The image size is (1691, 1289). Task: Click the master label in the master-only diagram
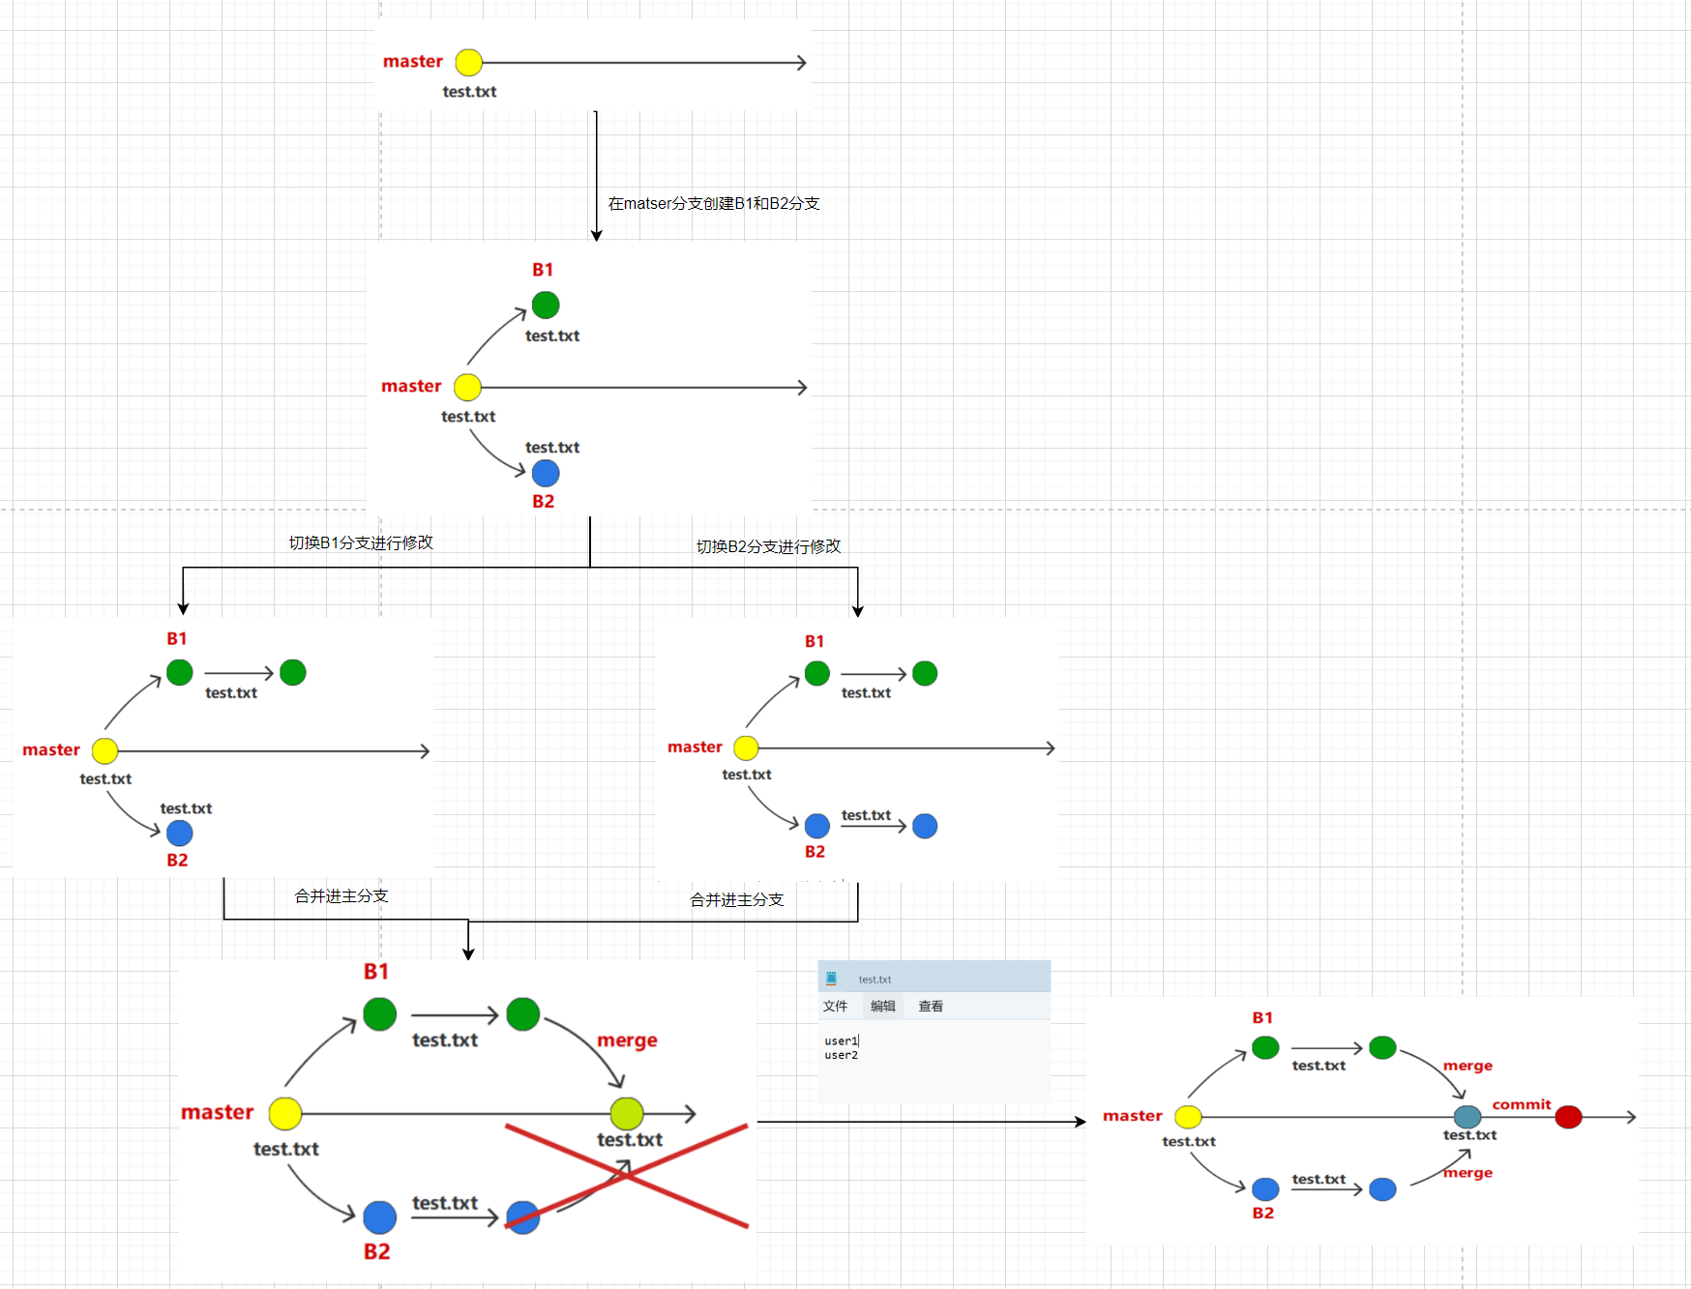[413, 61]
